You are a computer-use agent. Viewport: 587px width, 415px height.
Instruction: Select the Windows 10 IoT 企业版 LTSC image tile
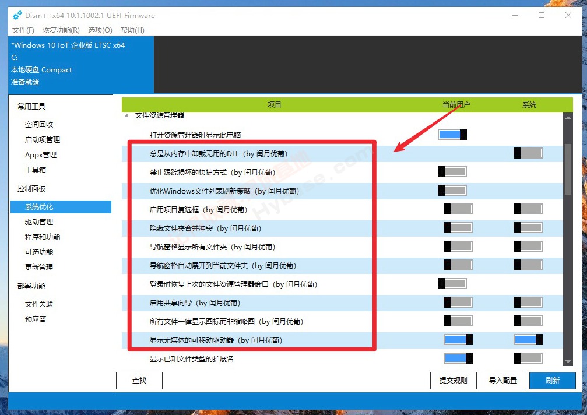81,64
